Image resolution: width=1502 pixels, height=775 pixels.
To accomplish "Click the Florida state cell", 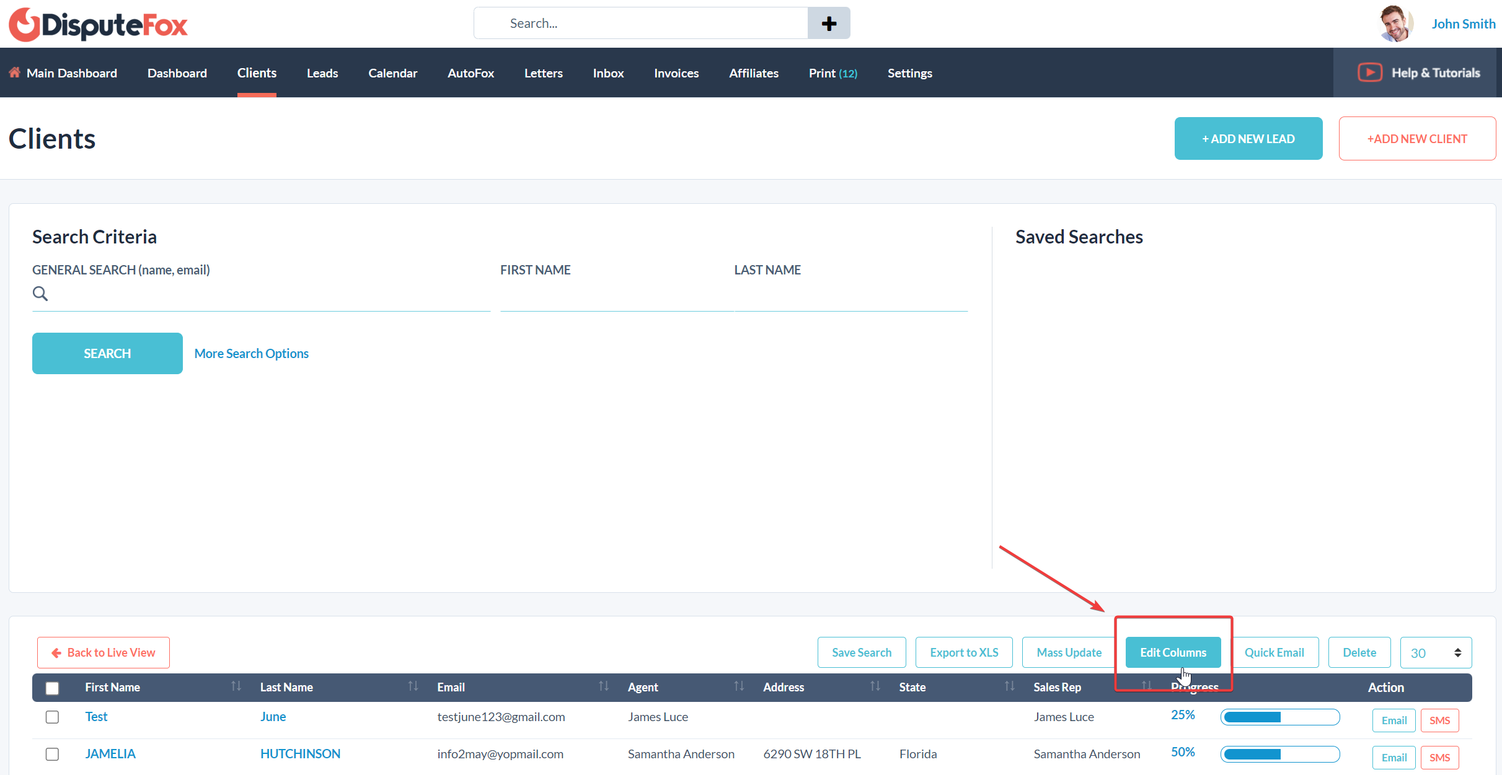I will click(918, 754).
